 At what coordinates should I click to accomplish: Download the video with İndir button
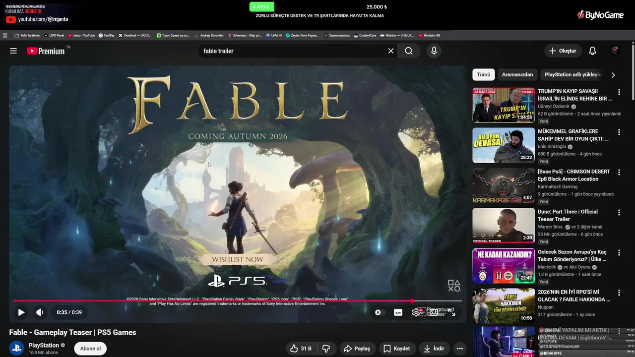[434, 349]
